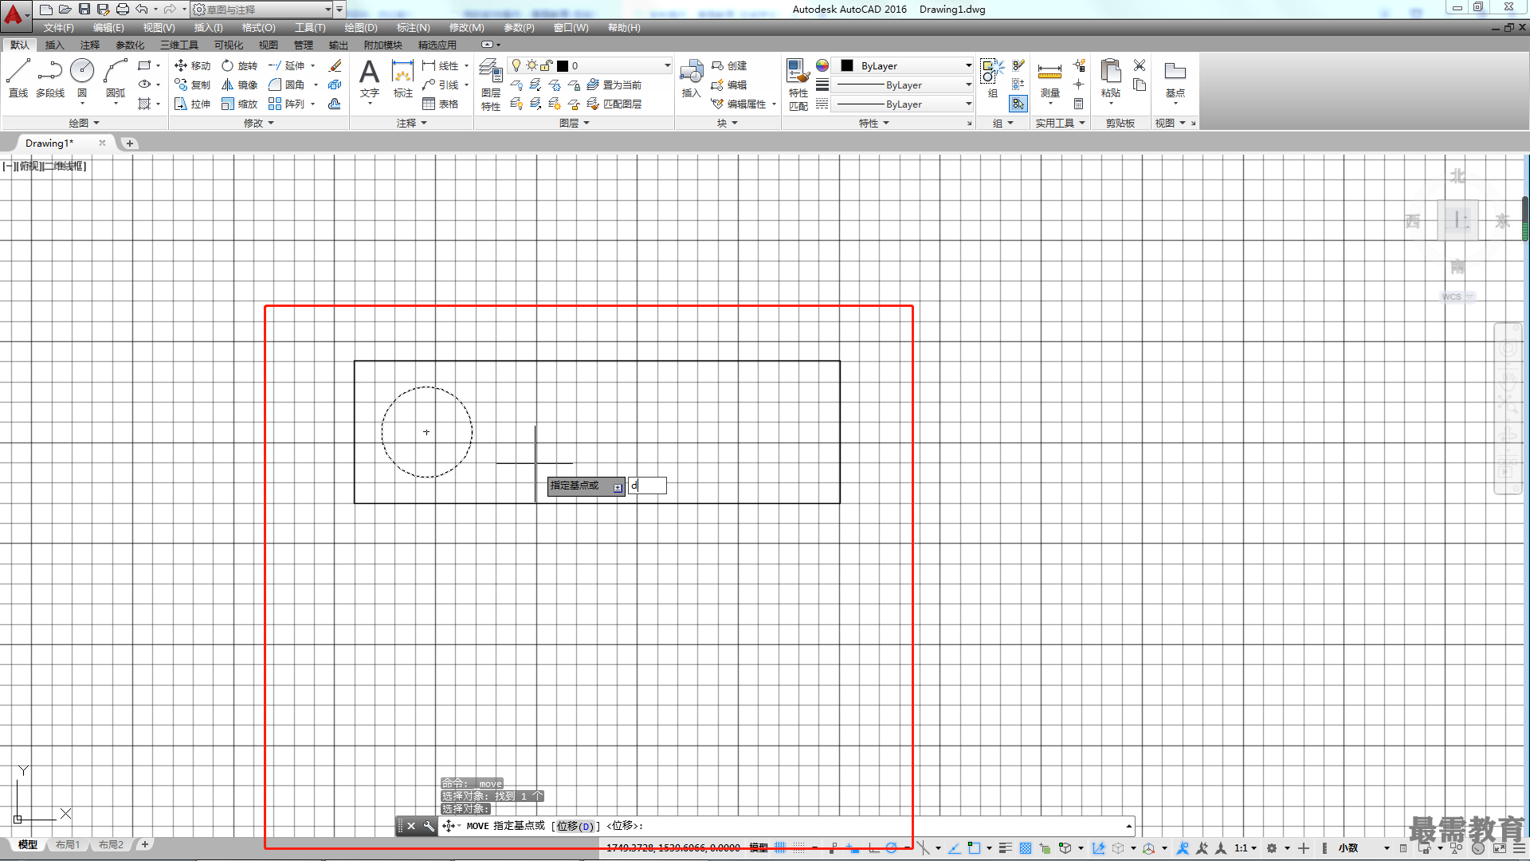The width and height of the screenshot is (1530, 861).
Task: Click the 延伸 (Extend) tool
Action: tap(286, 65)
